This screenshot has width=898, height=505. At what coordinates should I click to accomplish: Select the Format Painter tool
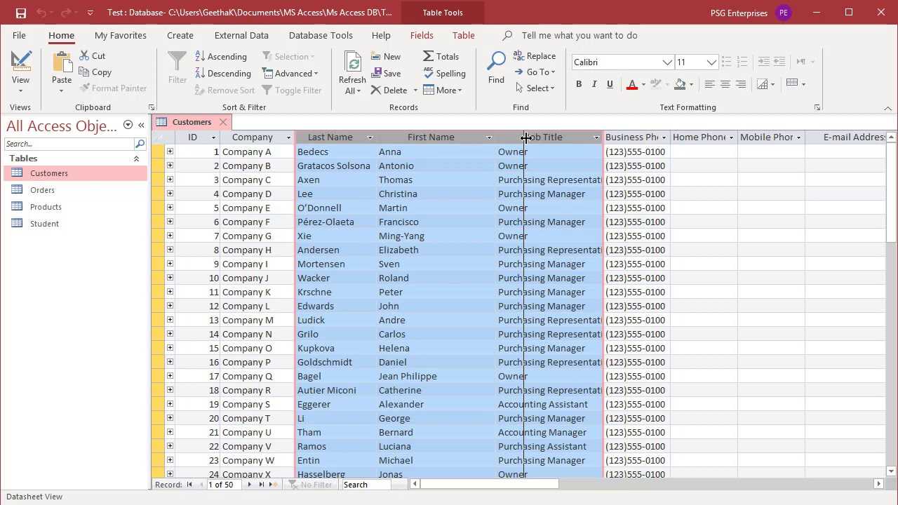click(113, 88)
